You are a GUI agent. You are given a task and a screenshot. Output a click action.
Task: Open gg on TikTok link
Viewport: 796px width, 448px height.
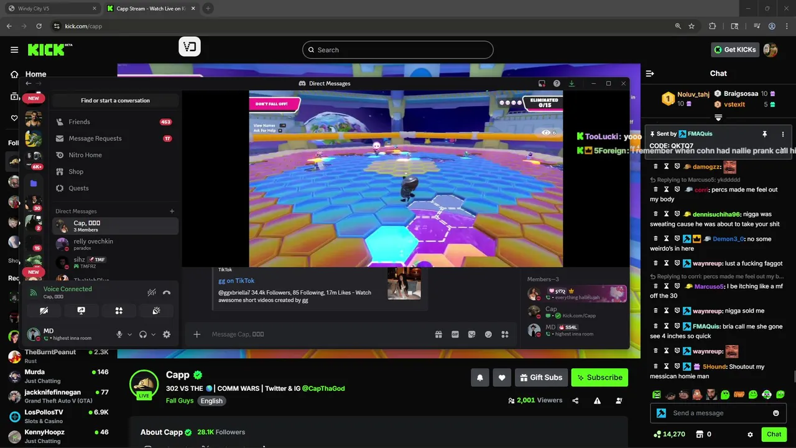coord(236,281)
